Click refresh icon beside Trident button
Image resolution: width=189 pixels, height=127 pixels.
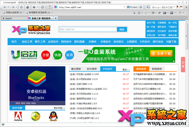(x=141, y=7)
